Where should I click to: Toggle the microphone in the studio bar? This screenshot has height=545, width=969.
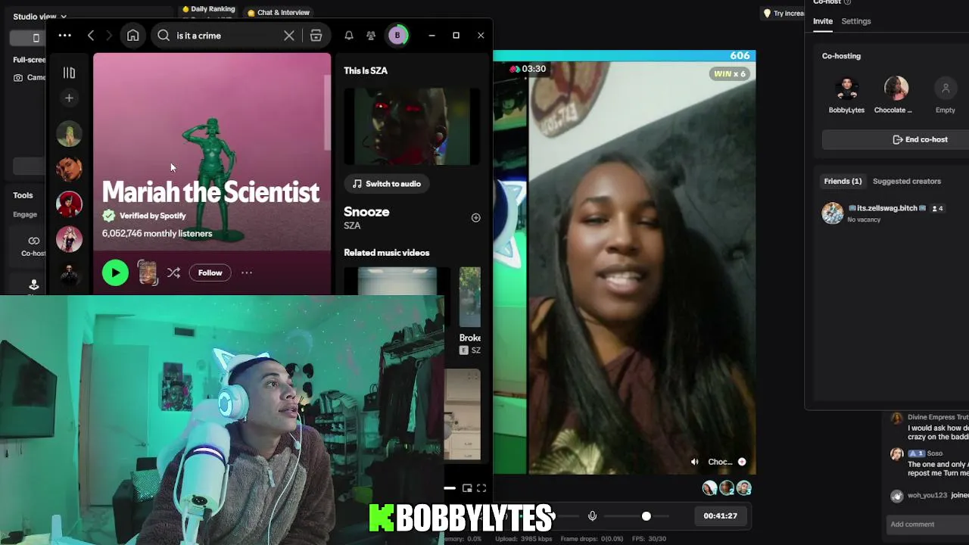[592, 515]
